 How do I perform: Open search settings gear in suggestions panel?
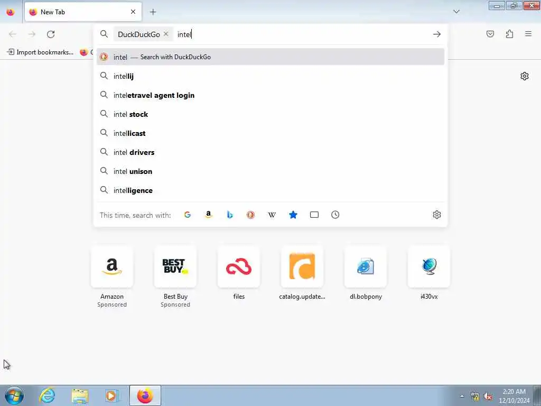pos(437,215)
